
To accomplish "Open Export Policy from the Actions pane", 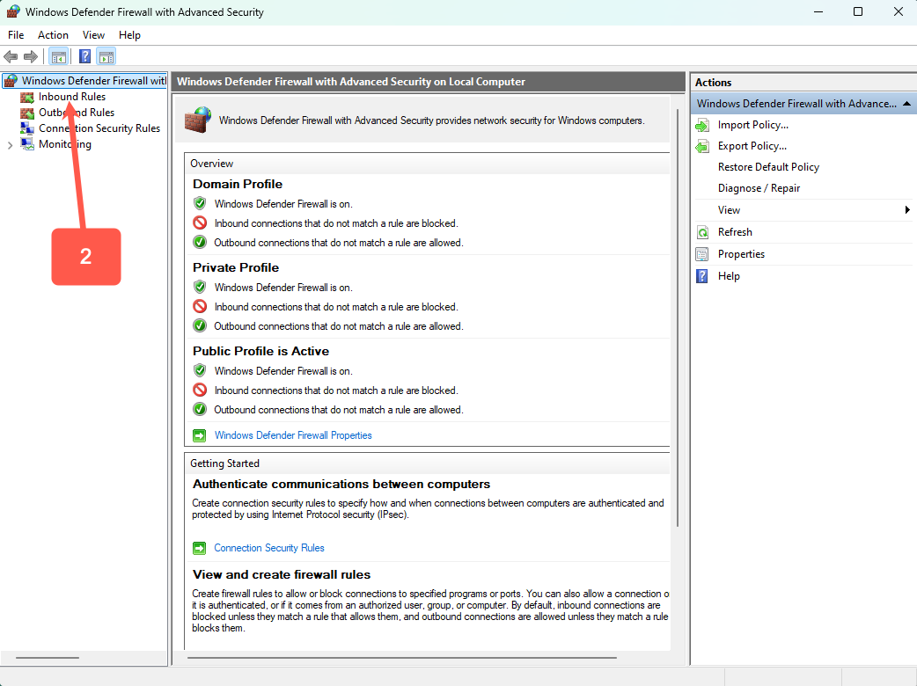I will (x=752, y=146).
